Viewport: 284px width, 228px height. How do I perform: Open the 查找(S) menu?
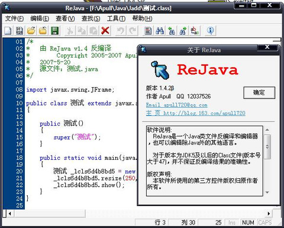pos(91,18)
